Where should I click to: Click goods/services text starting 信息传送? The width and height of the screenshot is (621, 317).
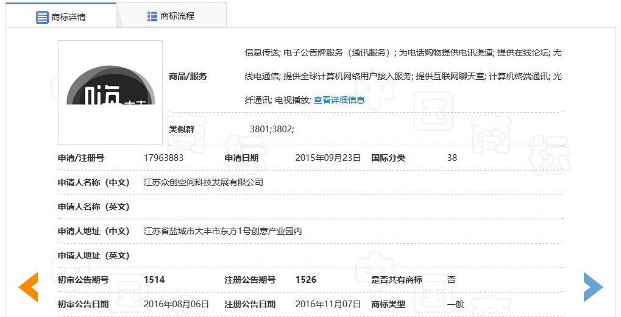403,76
